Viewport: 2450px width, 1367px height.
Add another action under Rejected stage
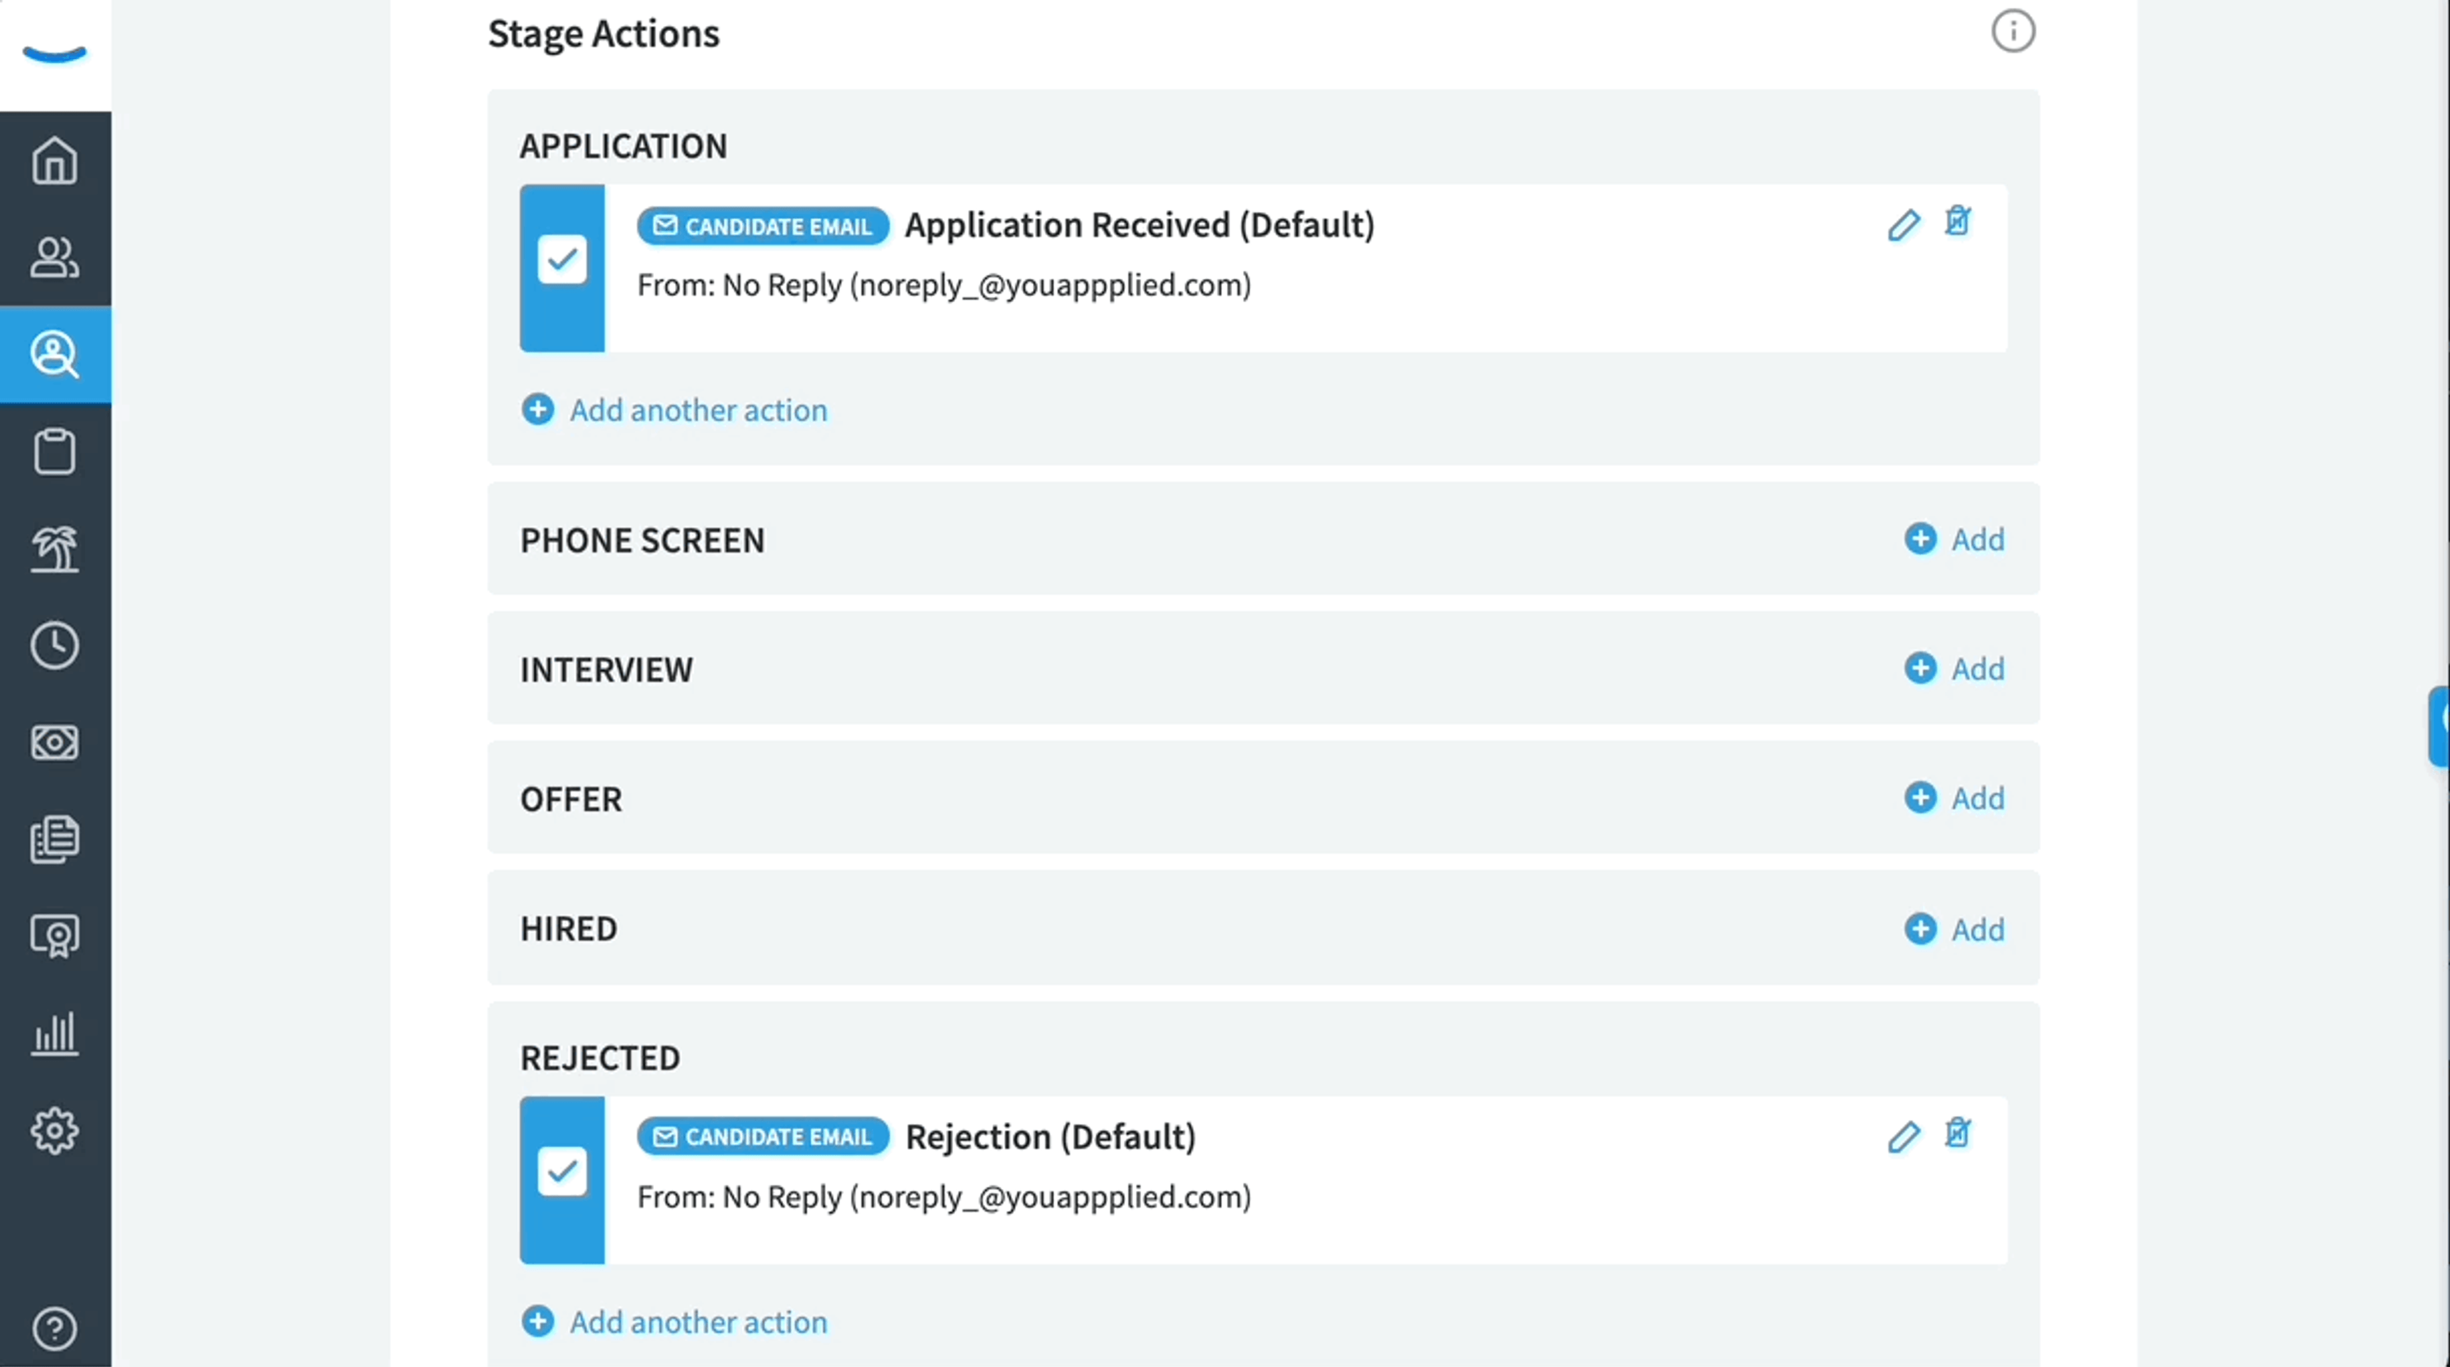[674, 1321]
